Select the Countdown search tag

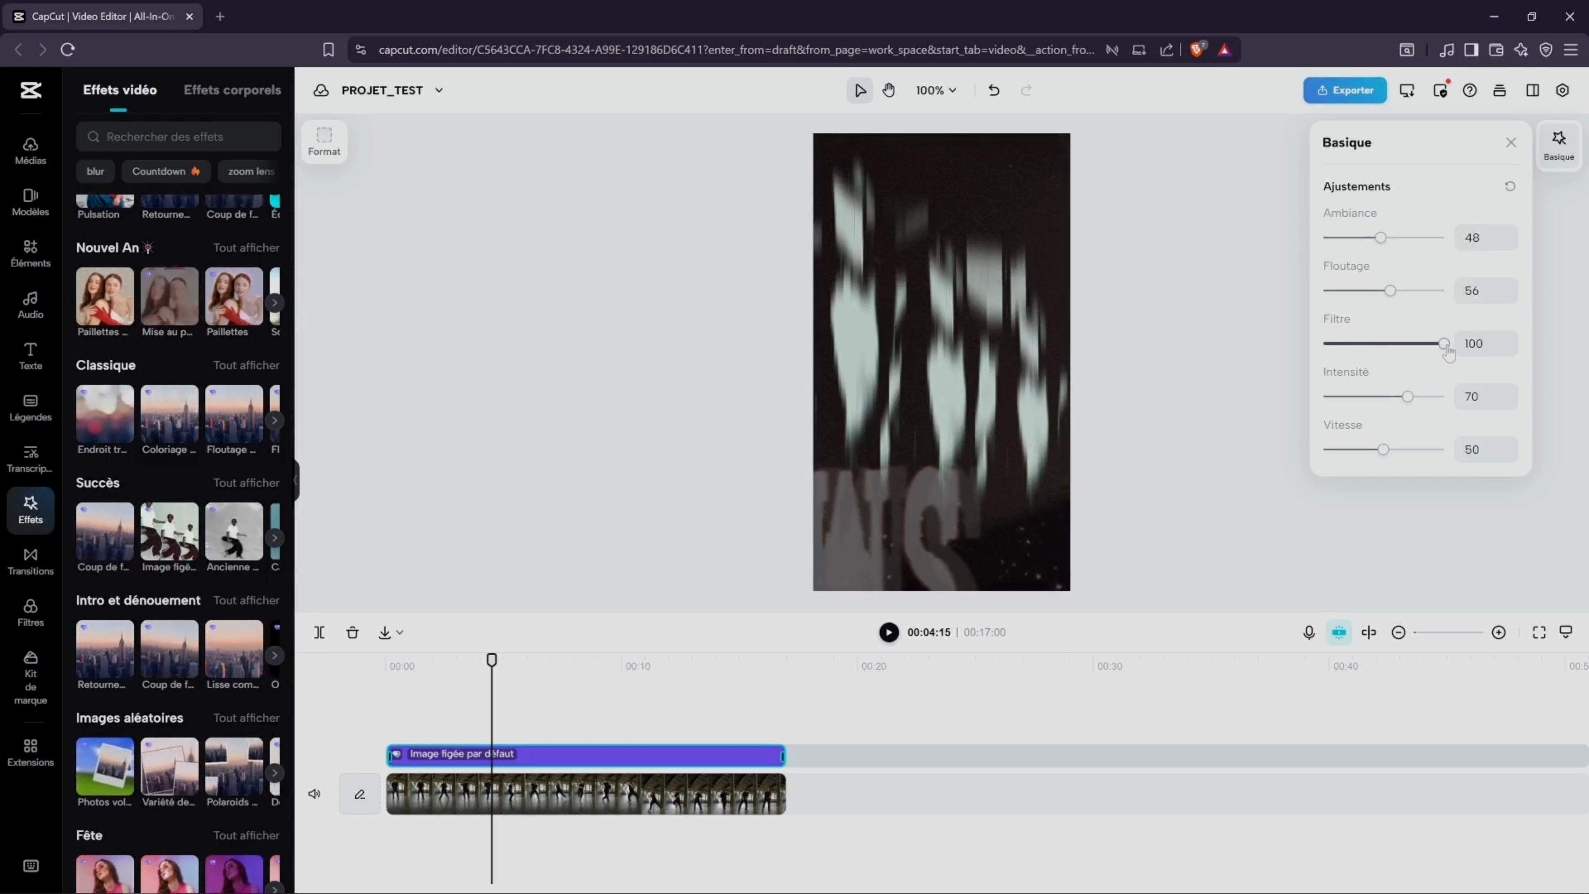click(x=166, y=171)
